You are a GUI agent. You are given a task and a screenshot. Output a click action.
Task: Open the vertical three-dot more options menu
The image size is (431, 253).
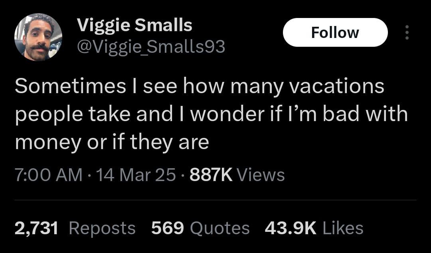pos(407,32)
